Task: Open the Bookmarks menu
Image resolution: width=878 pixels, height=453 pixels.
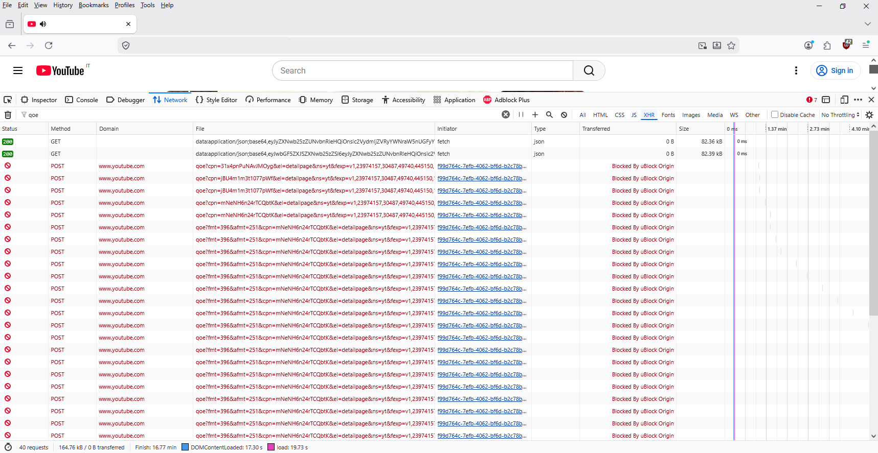Action: coord(94,5)
